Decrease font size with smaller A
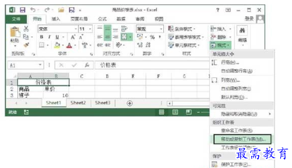The height and width of the screenshot is (168, 292). [81, 37]
